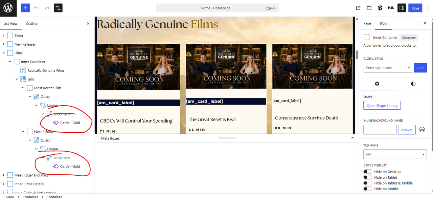Collapse the Films row in List View
This screenshot has width=433, height=198.
(4, 53)
